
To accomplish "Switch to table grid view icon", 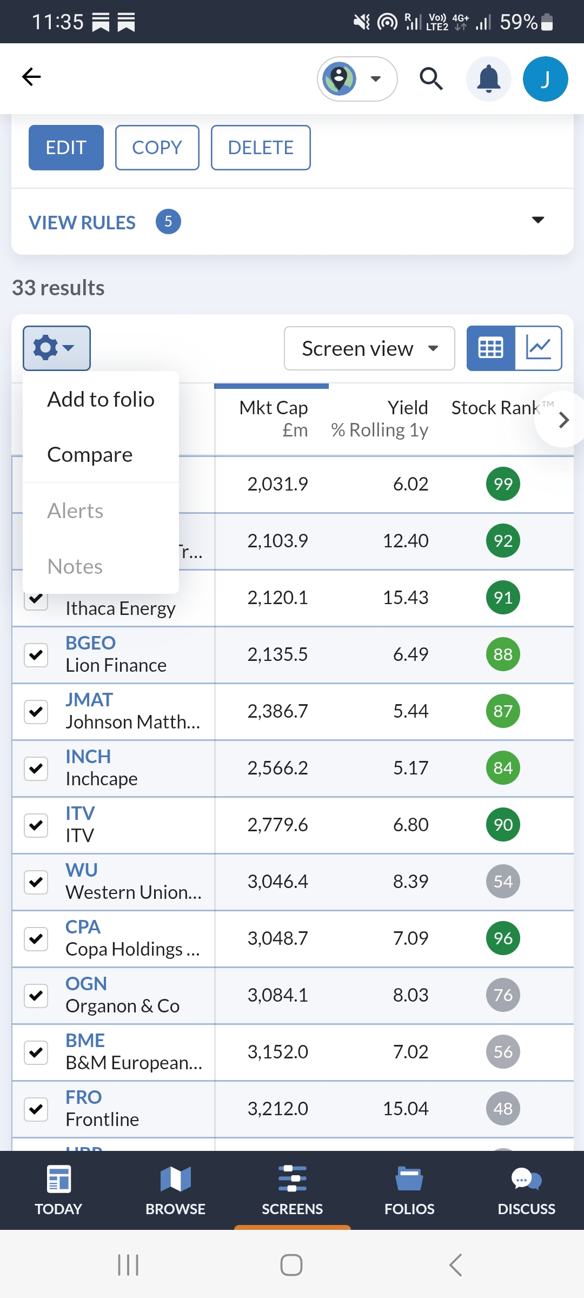I will tap(491, 348).
